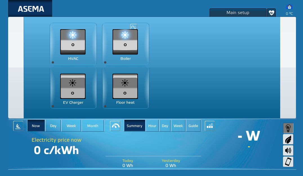Select the Summary consumption tab
303x176 pixels.
point(134,126)
